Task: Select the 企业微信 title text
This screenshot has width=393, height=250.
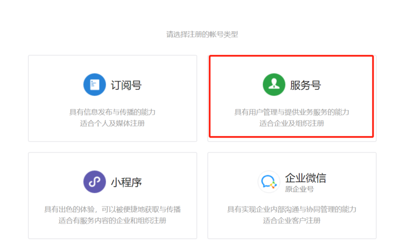Action: tap(306, 178)
